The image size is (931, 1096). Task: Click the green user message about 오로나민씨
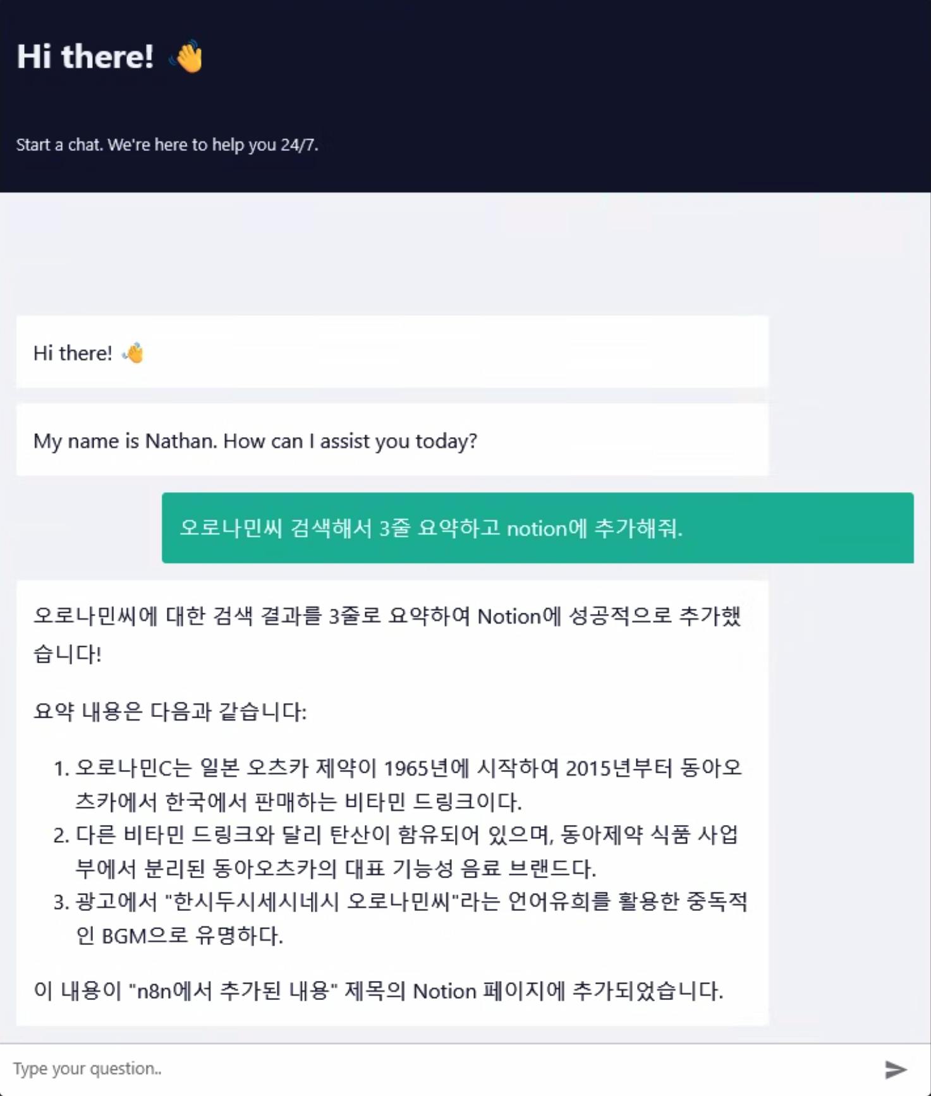click(x=537, y=527)
